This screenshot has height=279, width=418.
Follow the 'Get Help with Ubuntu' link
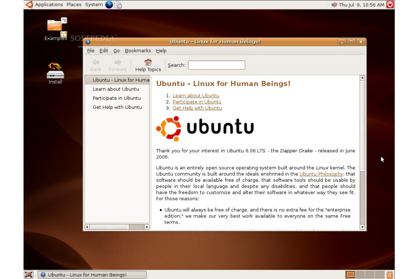pos(197,108)
